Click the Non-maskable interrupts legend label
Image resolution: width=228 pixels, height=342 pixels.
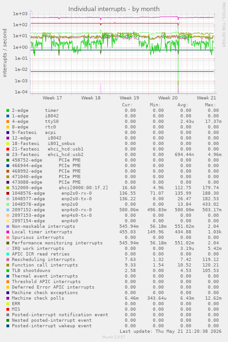coord(44,226)
